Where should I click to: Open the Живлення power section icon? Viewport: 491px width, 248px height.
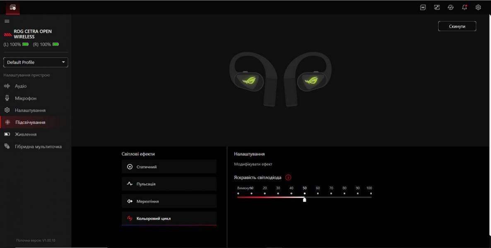(x=7, y=134)
